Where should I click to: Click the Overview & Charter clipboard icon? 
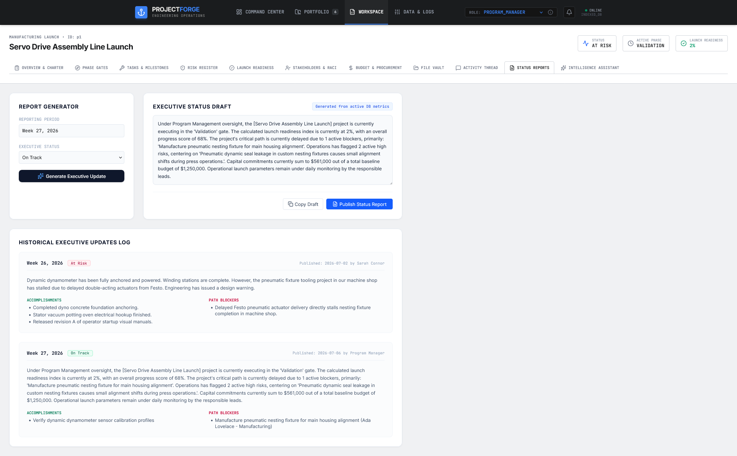17,68
